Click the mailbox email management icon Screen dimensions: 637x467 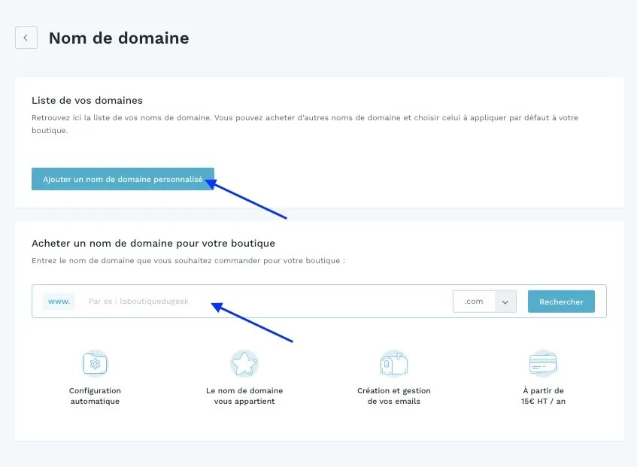point(394,363)
